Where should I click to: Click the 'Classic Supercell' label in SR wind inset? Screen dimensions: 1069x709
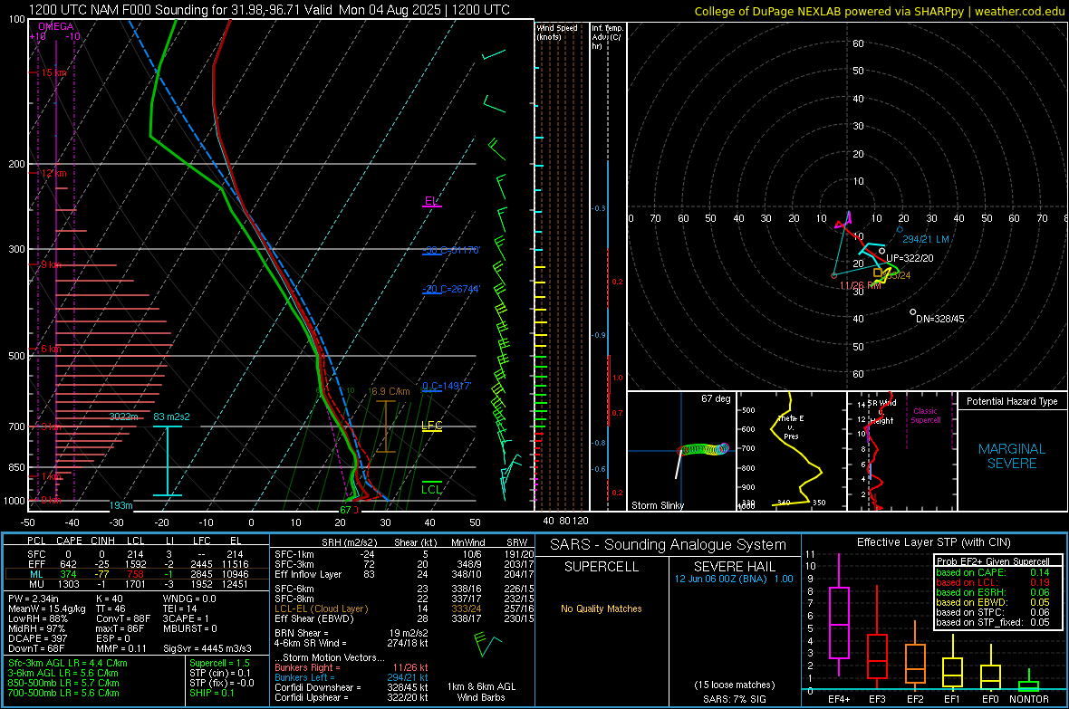[x=925, y=416]
